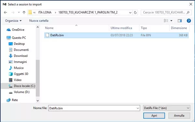Click the DatiRx.bin file icon
Screen dimensions: 195x122
point(47,35)
